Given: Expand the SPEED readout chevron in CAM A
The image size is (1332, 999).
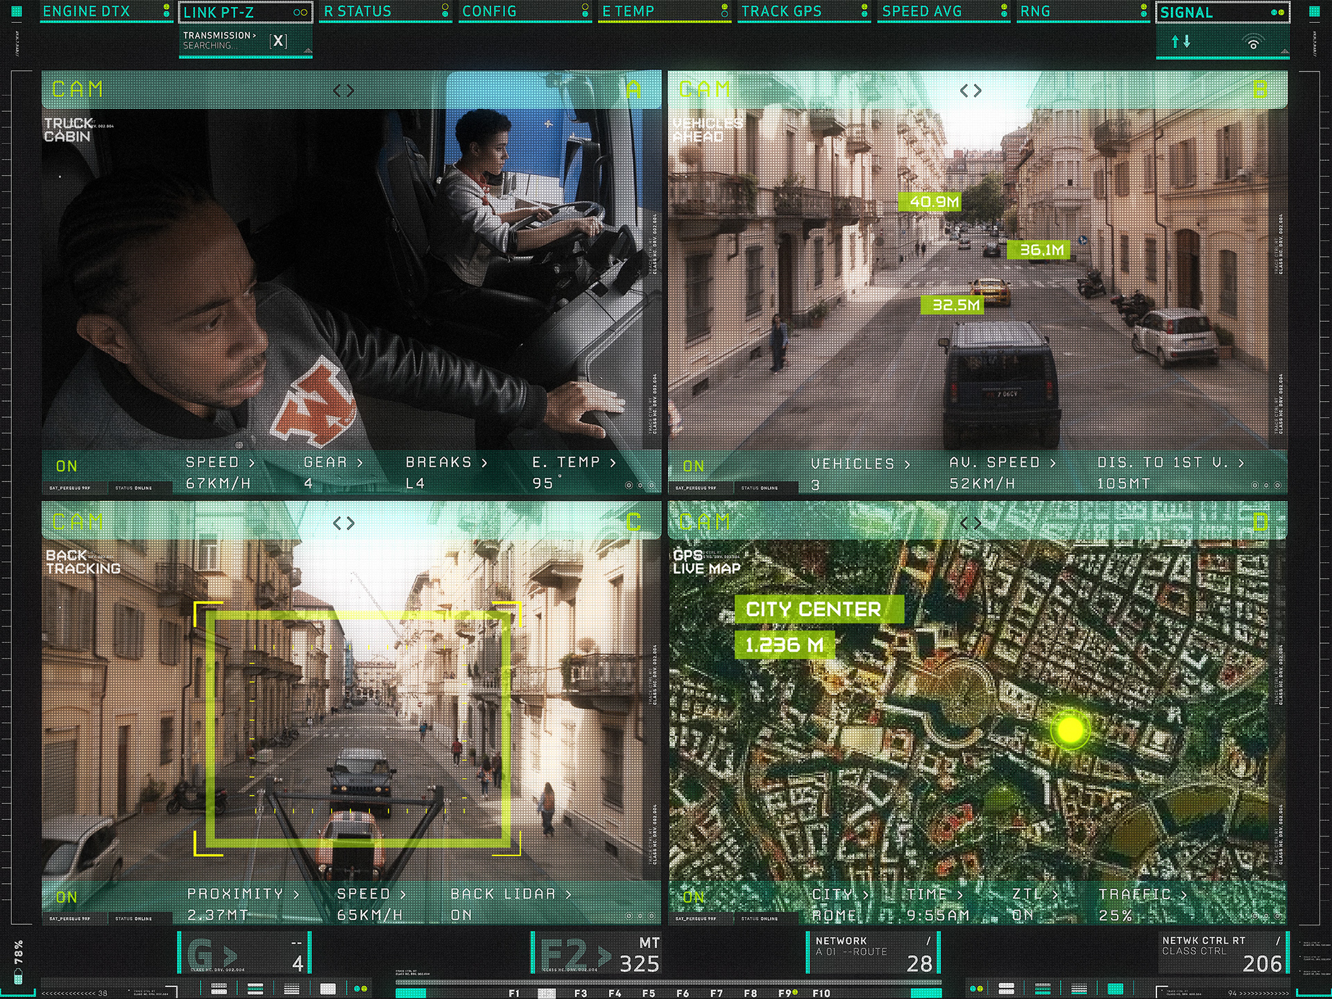Looking at the screenshot, I should [251, 463].
